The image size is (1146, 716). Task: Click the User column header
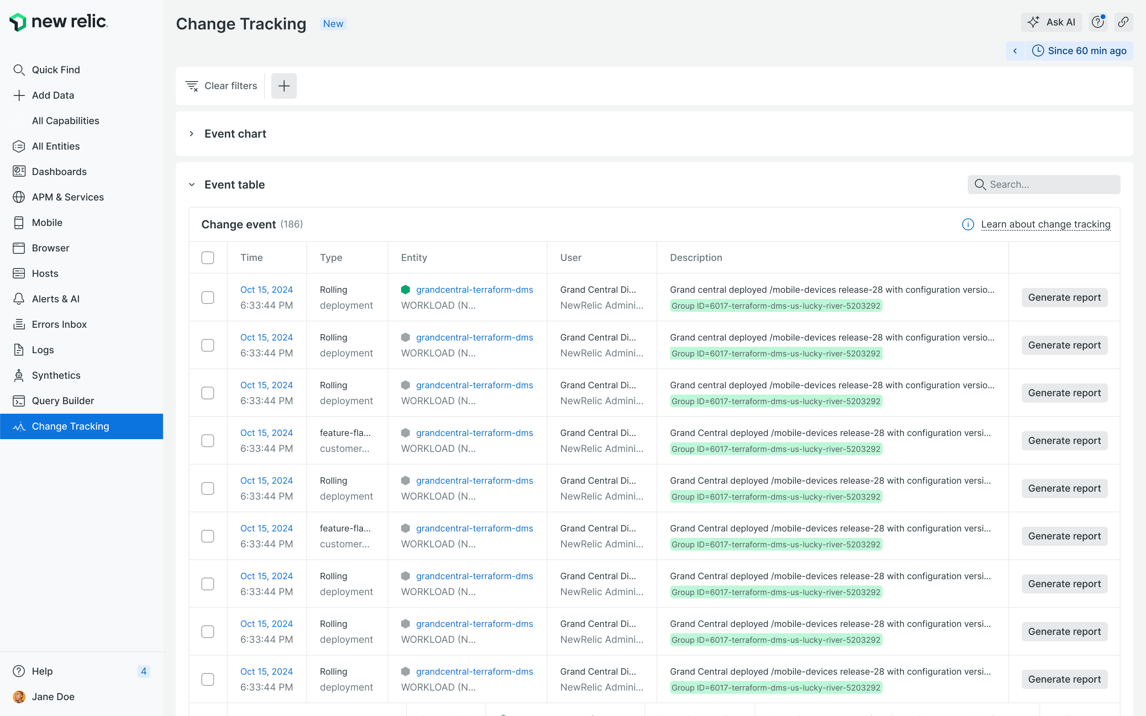pos(570,258)
